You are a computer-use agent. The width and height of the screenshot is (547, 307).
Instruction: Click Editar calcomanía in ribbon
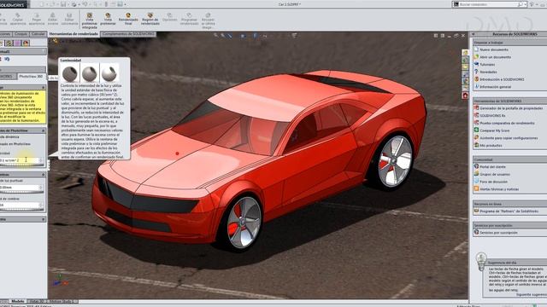coord(69,19)
